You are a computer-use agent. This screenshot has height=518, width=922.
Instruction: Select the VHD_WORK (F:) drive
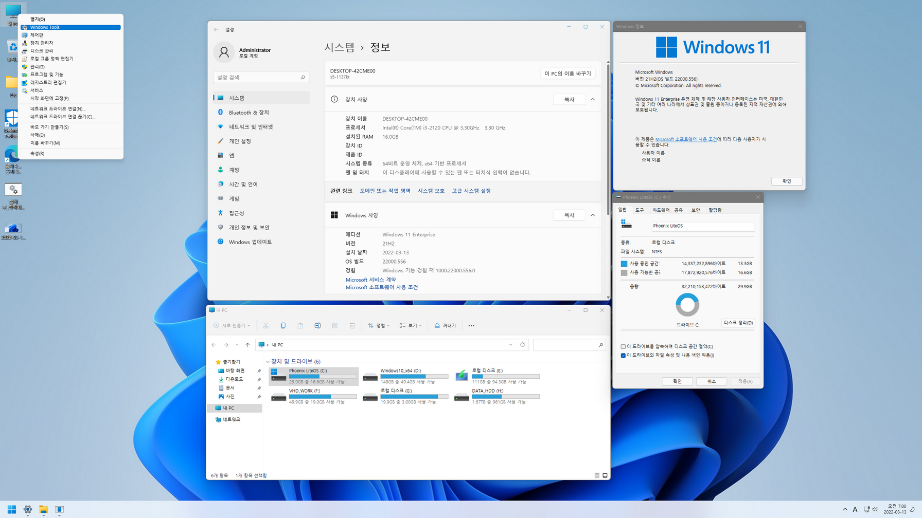(313, 396)
